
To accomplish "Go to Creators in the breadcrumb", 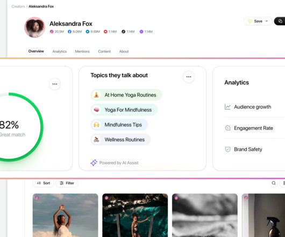I will point(18,6).
